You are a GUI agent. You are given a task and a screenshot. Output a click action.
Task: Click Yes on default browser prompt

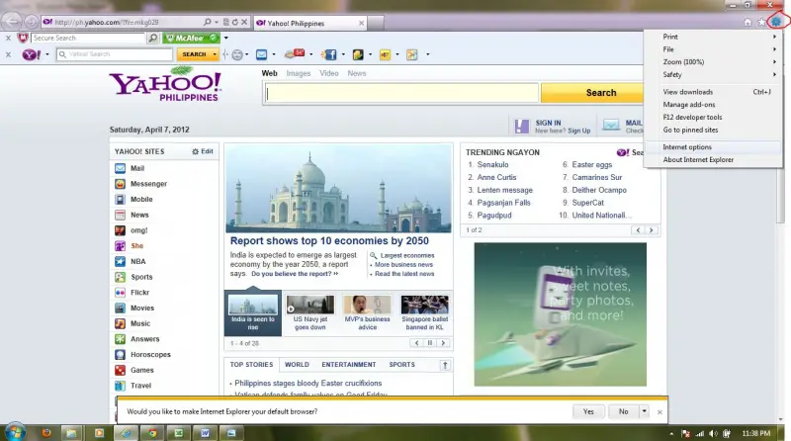pos(588,411)
